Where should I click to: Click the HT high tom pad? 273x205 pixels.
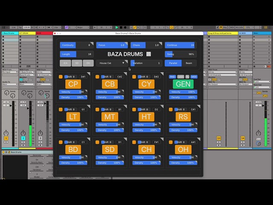[146, 117]
